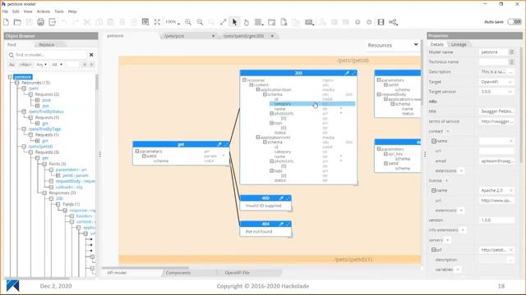The image size is (526, 295).
Task: Click the Model name petstore field
Action: tap(493, 52)
